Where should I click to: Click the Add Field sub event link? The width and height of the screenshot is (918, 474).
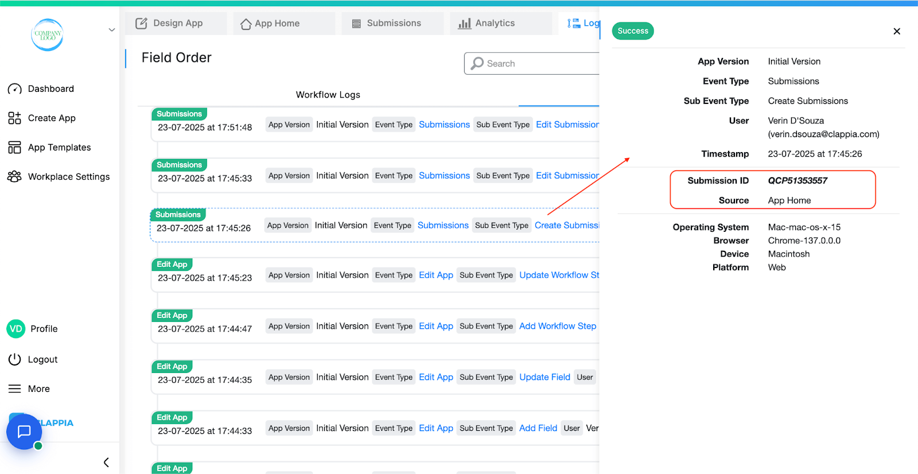[x=538, y=429]
